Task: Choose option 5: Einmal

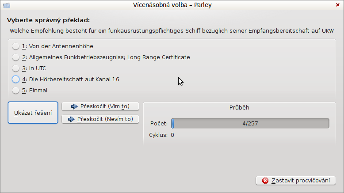Action: pyautogui.click(x=30, y=90)
